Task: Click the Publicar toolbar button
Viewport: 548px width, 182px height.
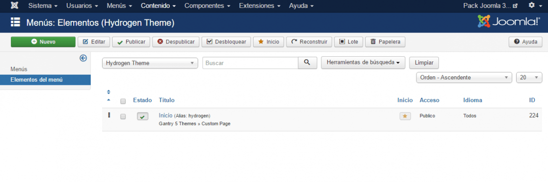Action: (x=131, y=42)
